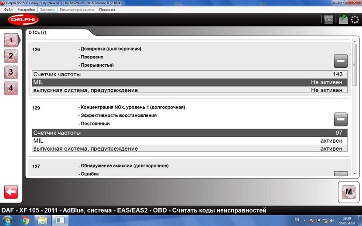362x226 pixels.
Task: Open the Подсказка menu
Action: 107,10
